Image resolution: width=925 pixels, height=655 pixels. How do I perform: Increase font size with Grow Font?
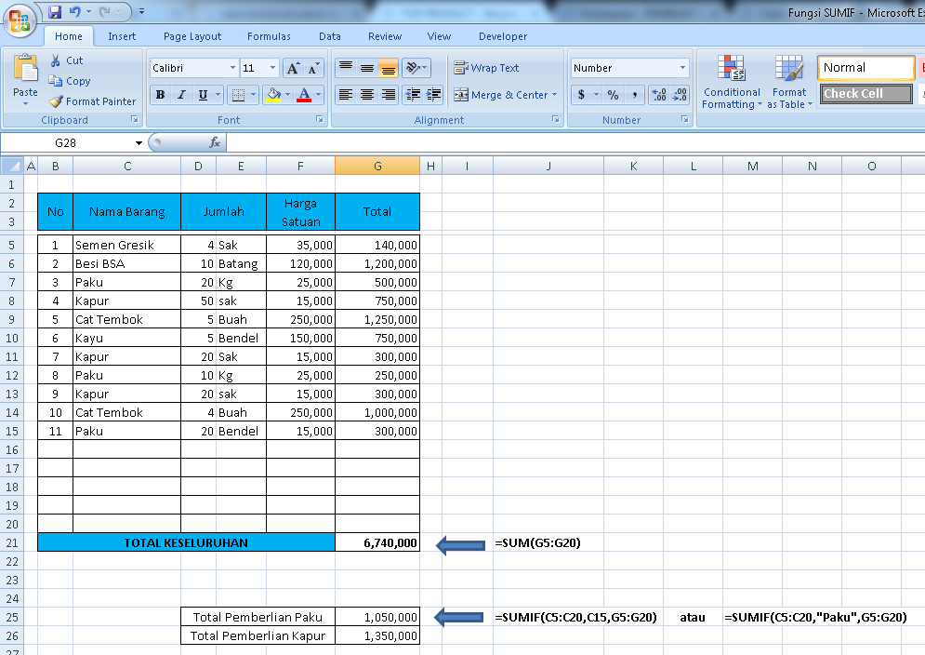pyautogui.click(x=293, y=68)
